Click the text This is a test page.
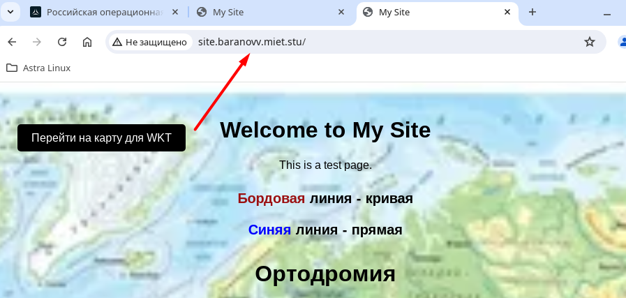Image resolution: width=626 pixels, height=298 pixels. pyautogui.click(x=325, y=165)
